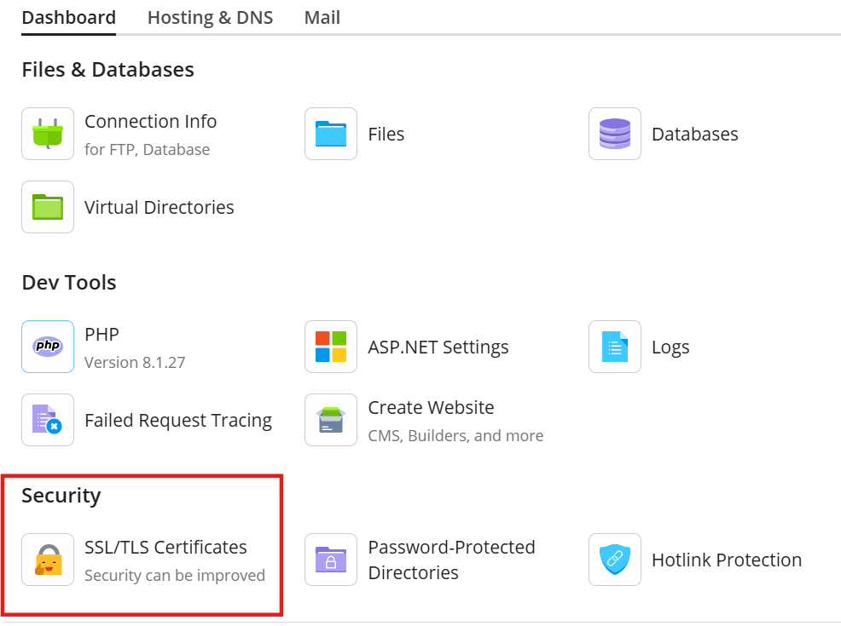The height and width of the screenshot is (626, 841).
Task: Click the 'Hotlink Protection' text link
Action: (x=726, y=560)
